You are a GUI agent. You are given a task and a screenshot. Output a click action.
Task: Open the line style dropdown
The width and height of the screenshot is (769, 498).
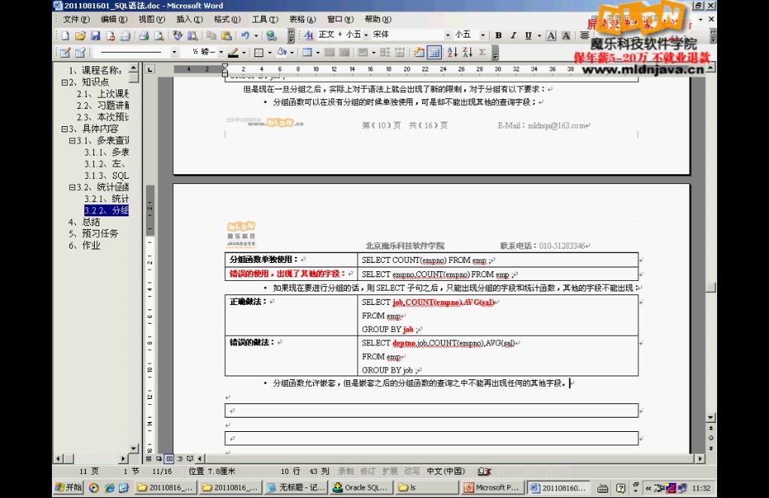[x=174, y=53]
